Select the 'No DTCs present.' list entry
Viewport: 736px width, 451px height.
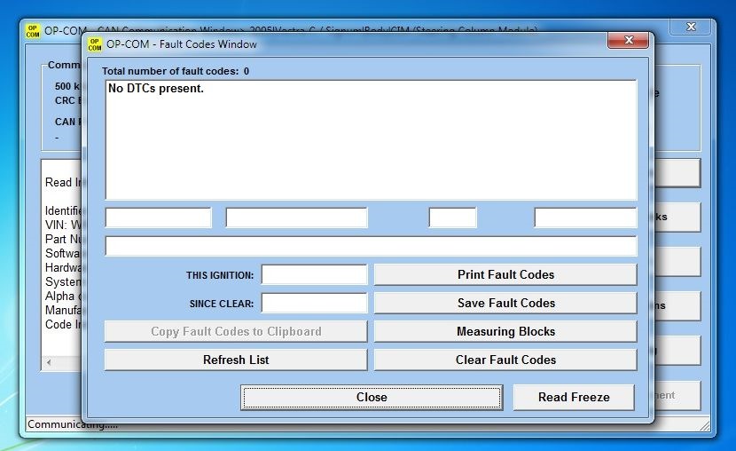156,88
